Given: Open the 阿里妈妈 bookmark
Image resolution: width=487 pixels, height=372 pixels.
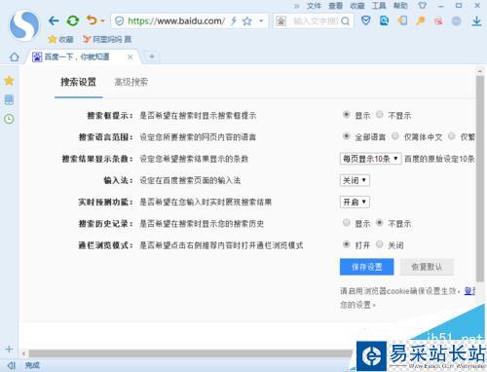Looking at the screenshot, I should point(107,39).
